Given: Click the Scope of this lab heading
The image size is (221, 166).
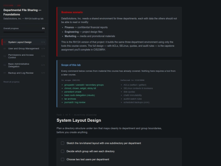Looking at the screenshot, I should click(71, 65).
